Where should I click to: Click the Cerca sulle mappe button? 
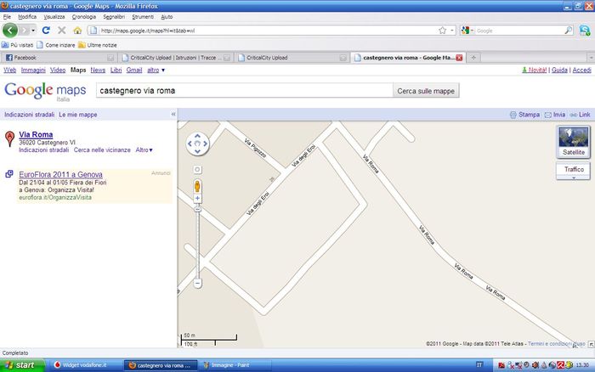pos(426,91)
